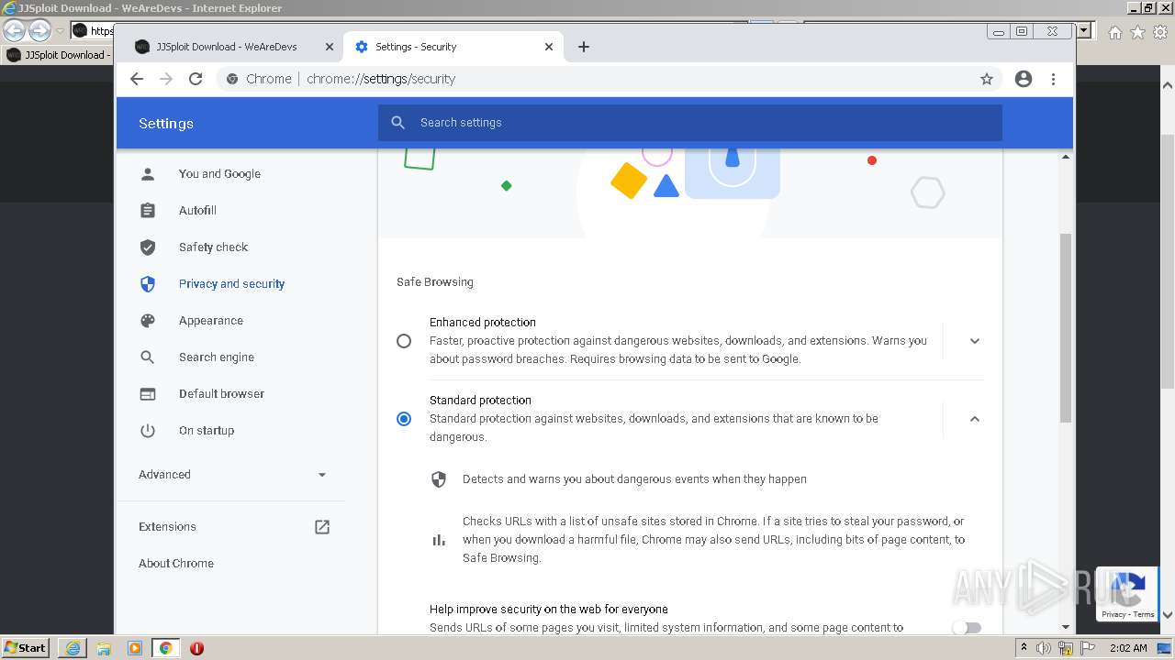Click the red stop-sign taskbar icon
Image resolution: width=1175 pixels, height=660 pixels.
click(196, 648)
